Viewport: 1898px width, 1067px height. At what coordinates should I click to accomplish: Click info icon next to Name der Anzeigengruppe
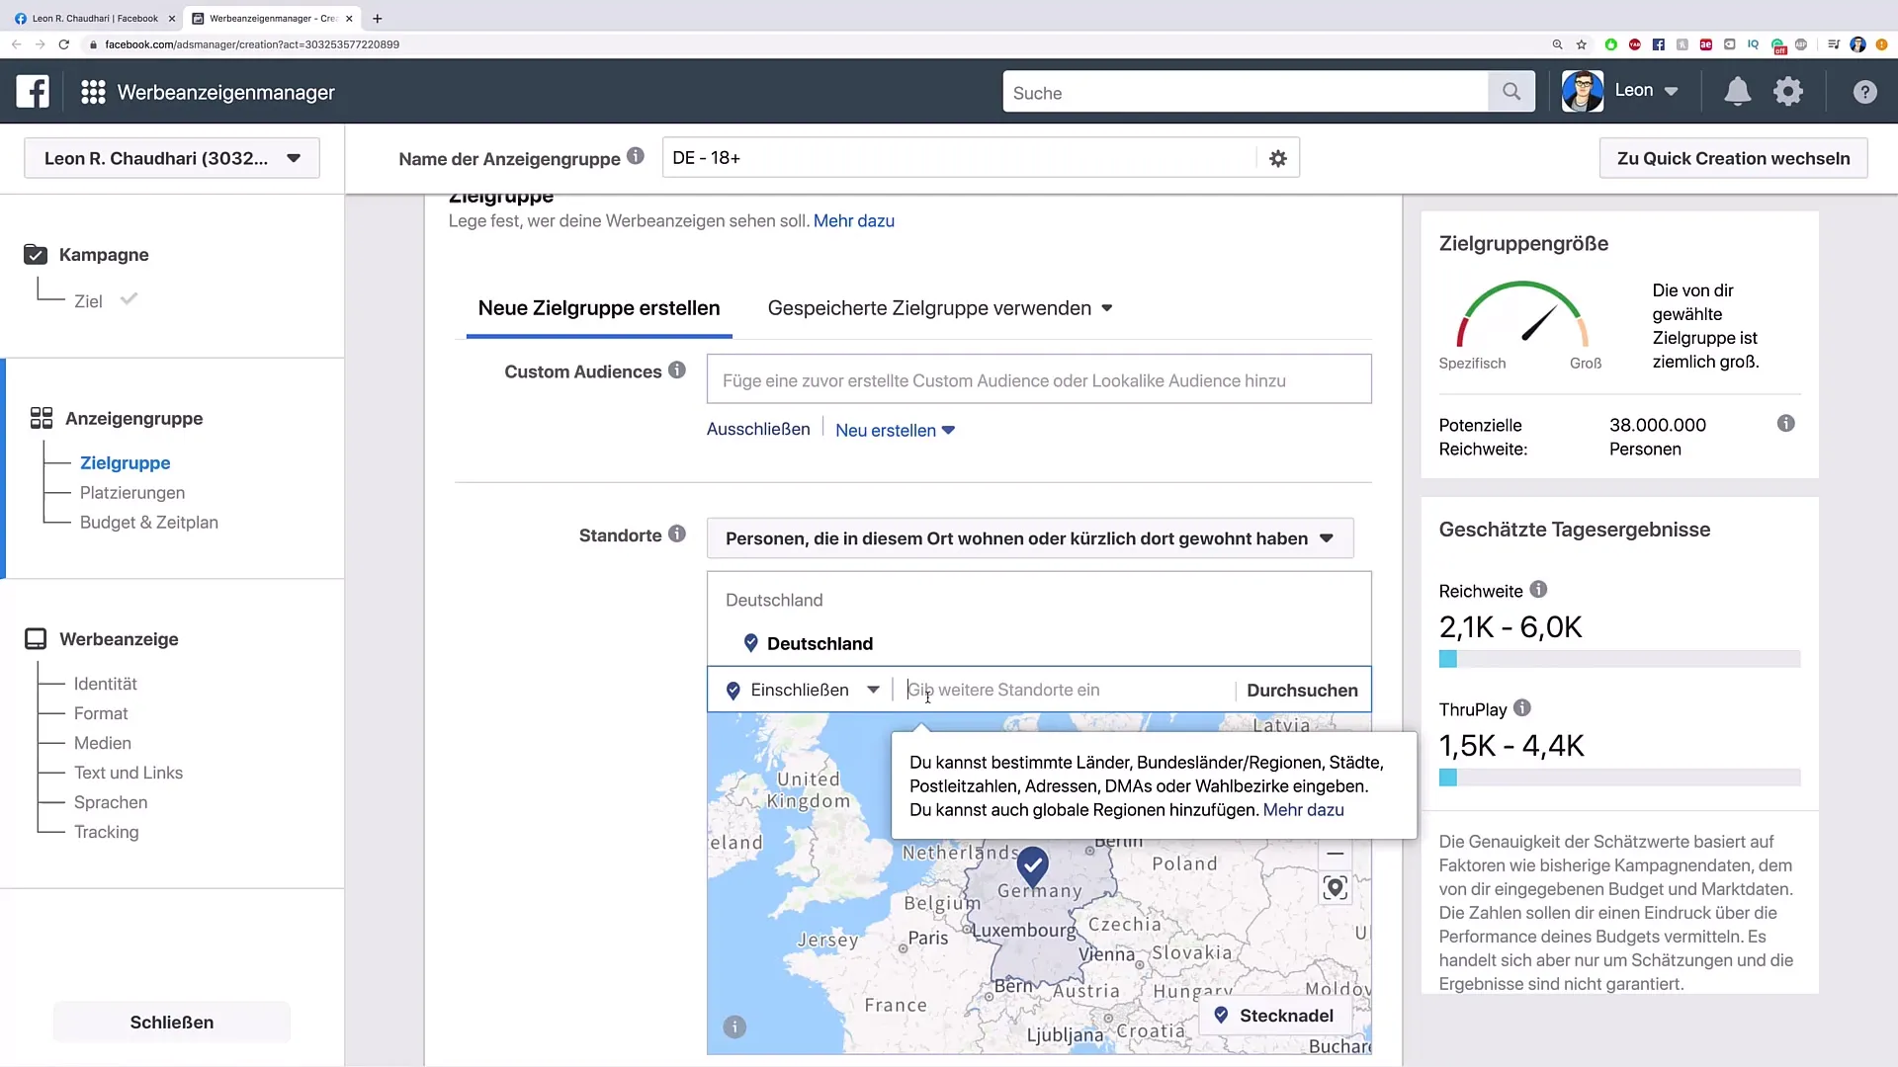click(636, 155)
